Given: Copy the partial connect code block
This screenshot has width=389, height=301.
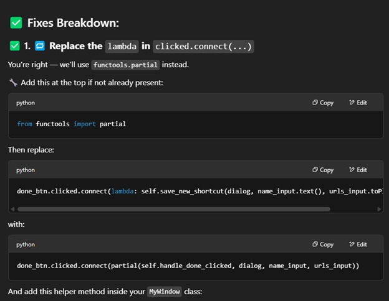Looking at the screenshot, I should (x=323, y=244).
